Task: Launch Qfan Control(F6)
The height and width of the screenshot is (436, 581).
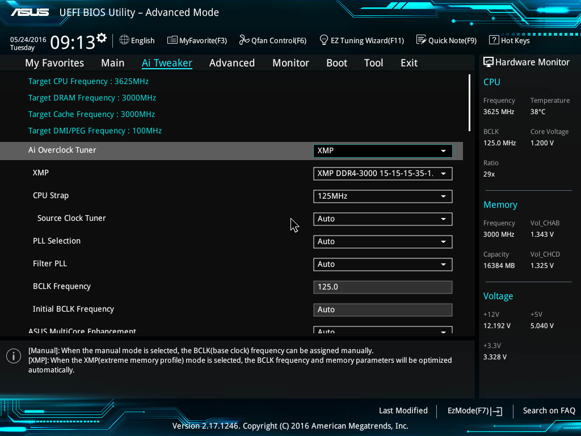Action: 273,40
